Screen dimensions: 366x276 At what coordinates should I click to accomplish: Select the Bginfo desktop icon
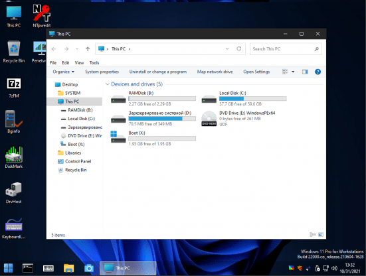pos(14,121)
